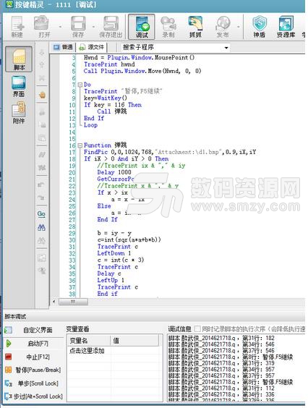308x408 pixels.
Task: Open the 附件 attachment sidebar panel
Action: 19,114
